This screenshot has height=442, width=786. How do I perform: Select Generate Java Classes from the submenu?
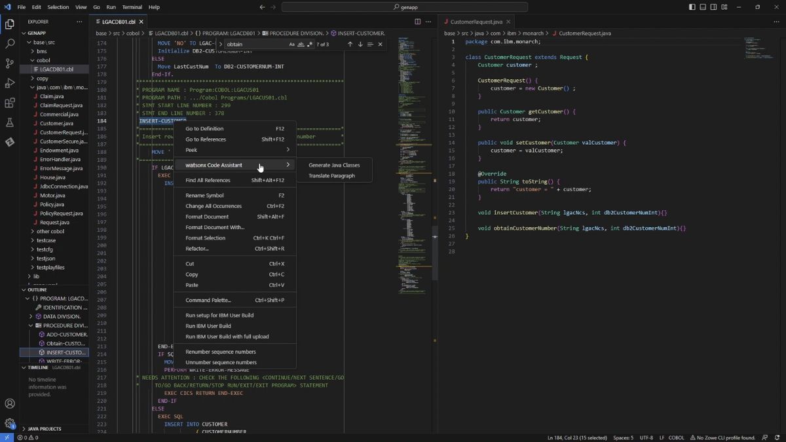click(334, 165)
